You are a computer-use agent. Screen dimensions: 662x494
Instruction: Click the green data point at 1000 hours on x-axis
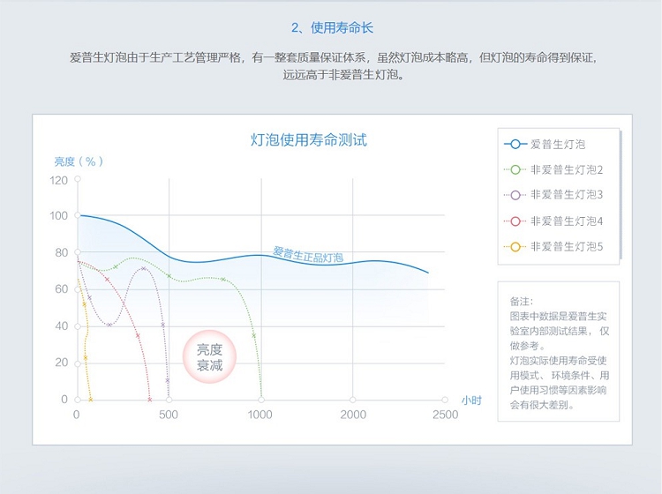click(261, 399)
